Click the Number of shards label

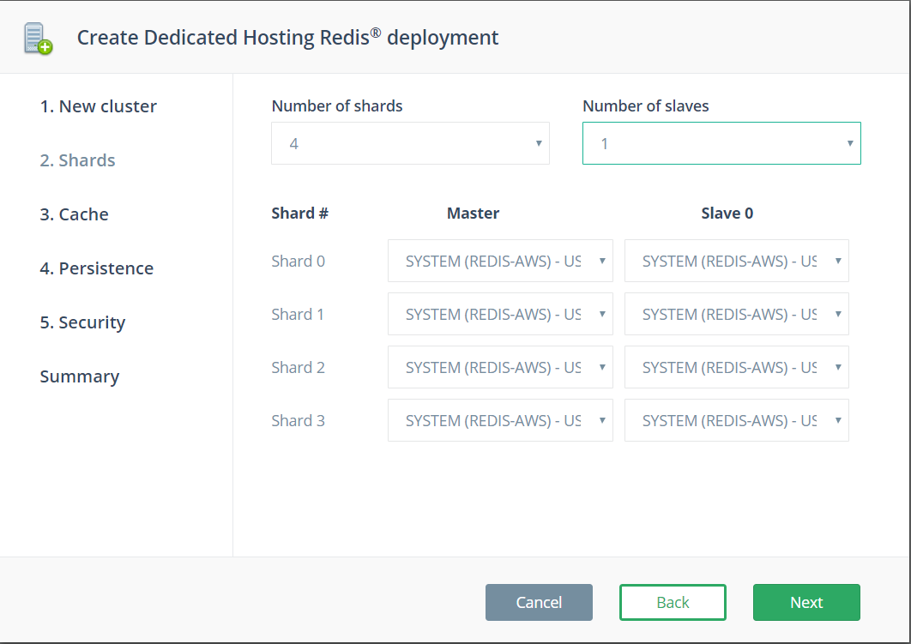337,105
